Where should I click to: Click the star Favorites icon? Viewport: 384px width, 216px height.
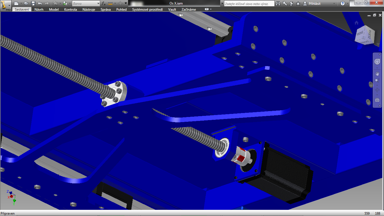[298, 3]
